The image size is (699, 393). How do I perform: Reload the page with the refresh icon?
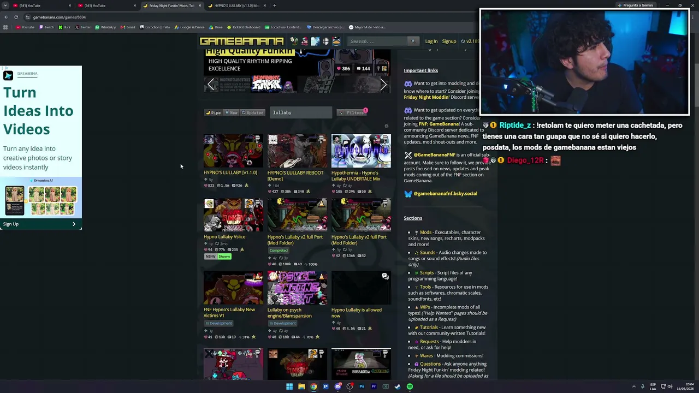pos(16,17)
